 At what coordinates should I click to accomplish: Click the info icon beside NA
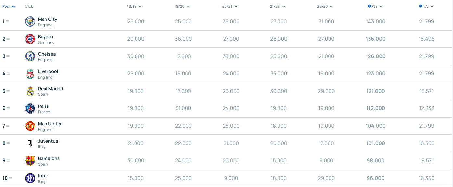[421, 6]
